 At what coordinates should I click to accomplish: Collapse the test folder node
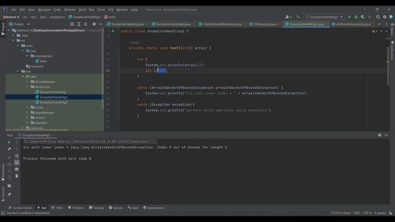click(x=18, y=72)
